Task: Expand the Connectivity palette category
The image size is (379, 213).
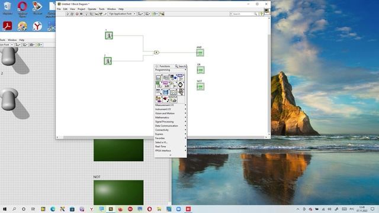Action: pos(171,130)
